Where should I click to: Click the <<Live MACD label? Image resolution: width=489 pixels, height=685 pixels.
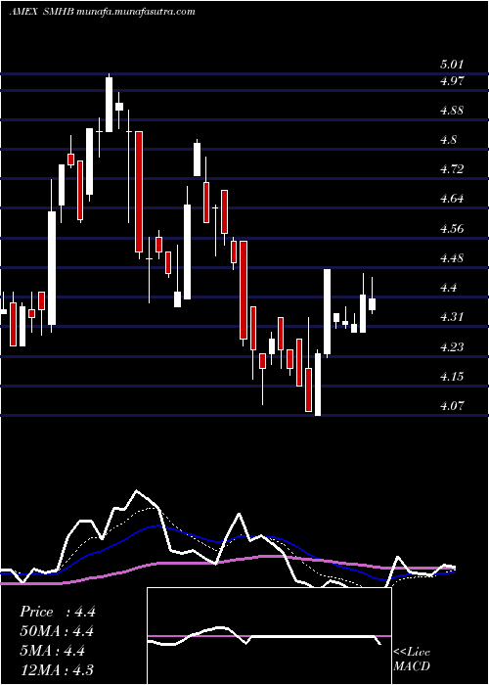click(x=412, y=660)
